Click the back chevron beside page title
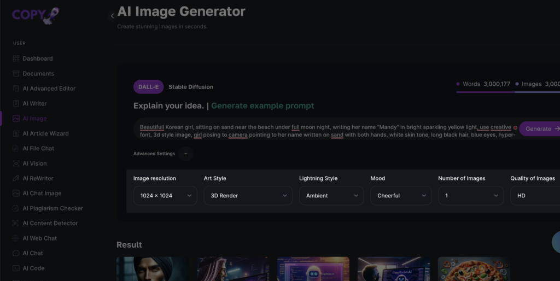The image size is (560, 281). (112, 16)
